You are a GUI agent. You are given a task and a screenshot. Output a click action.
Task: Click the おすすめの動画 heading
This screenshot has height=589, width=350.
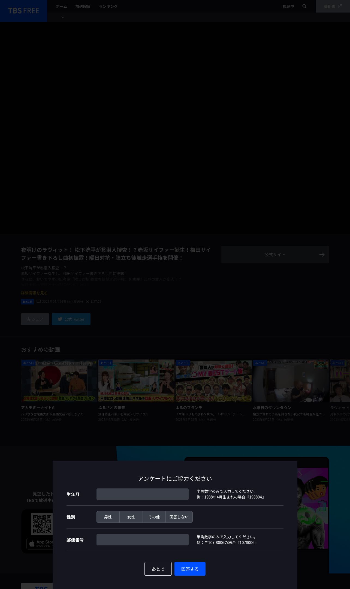(41, 349)
